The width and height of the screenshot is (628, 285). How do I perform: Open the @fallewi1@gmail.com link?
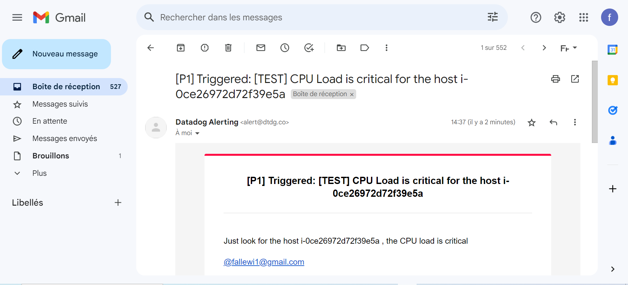[x=264, y=262]
